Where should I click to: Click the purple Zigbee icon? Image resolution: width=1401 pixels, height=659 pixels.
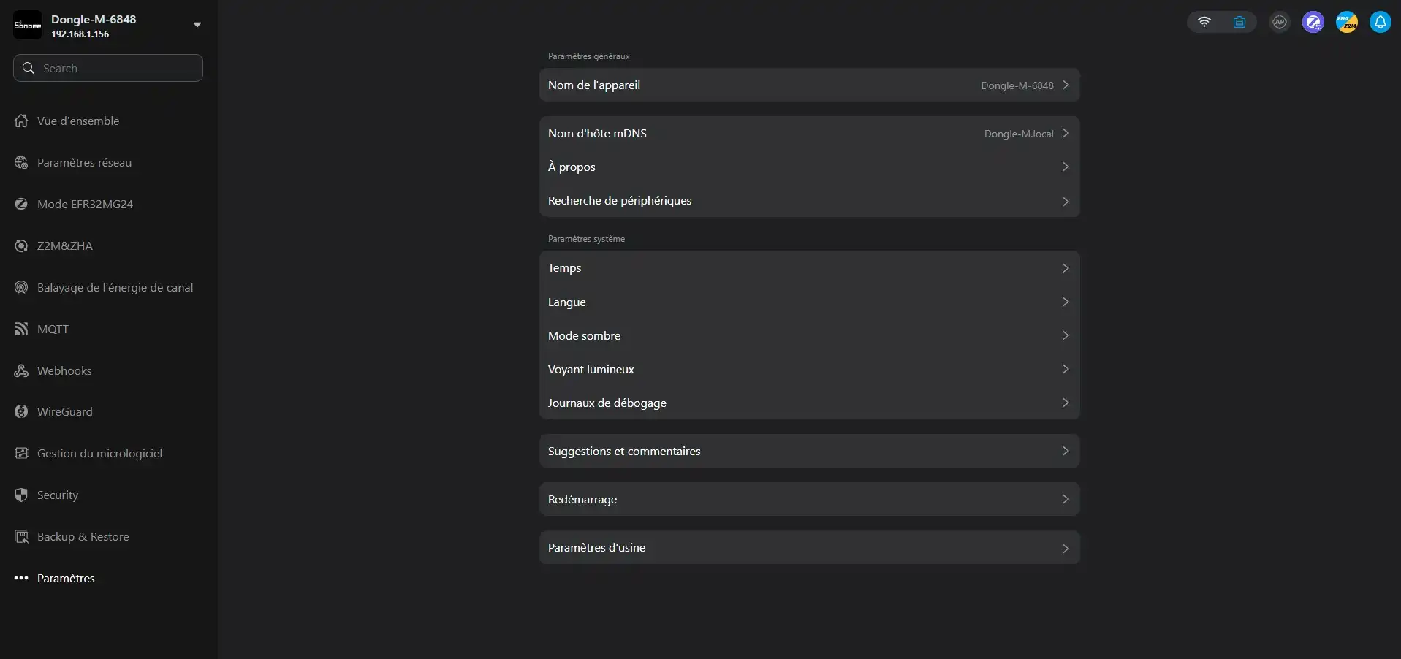pyautogui.click(x=1313, y=22)
